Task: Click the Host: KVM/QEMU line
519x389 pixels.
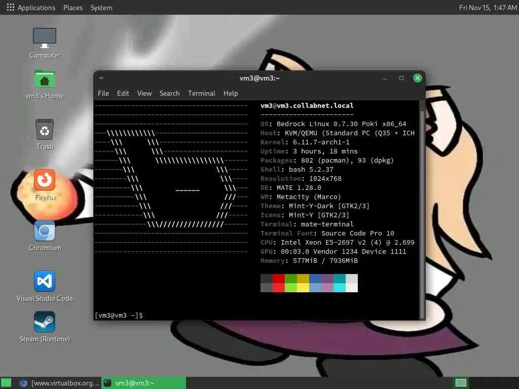Action: (337, 133)
